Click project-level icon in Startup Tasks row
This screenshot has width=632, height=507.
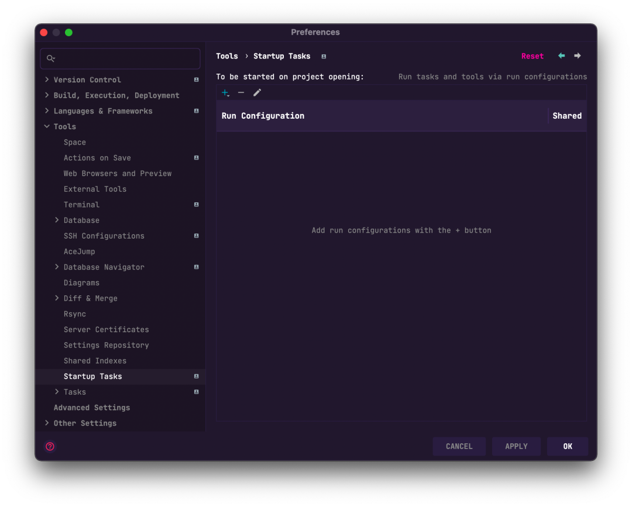tap(196, 376)
